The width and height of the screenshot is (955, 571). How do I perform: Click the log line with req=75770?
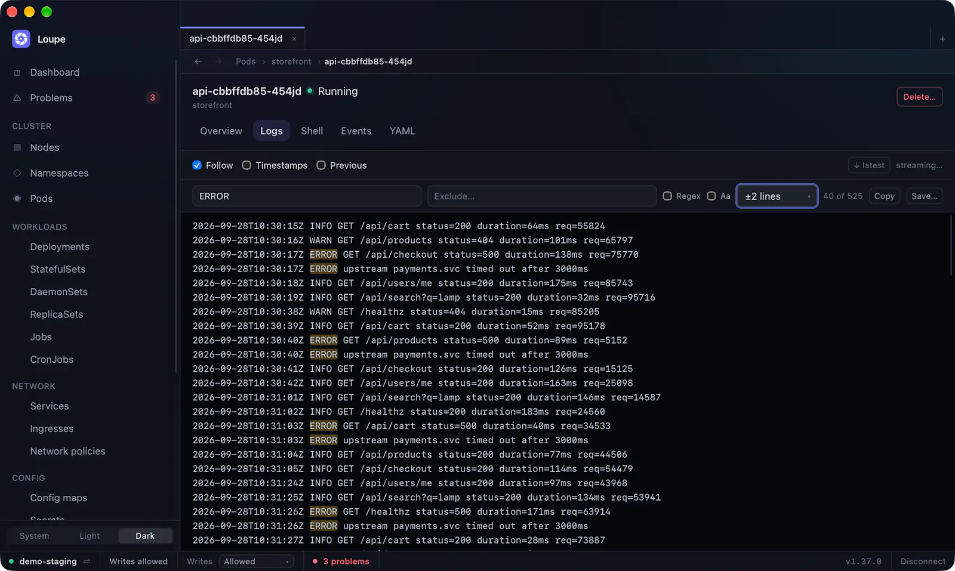(415, 255)
